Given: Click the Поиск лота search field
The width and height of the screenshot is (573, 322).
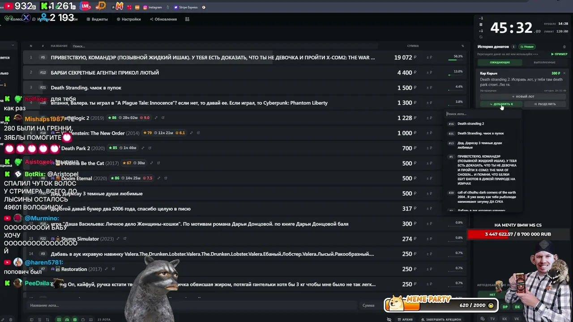Looking at the screenshot, I should pyautogui.click(x=483, y=114).
